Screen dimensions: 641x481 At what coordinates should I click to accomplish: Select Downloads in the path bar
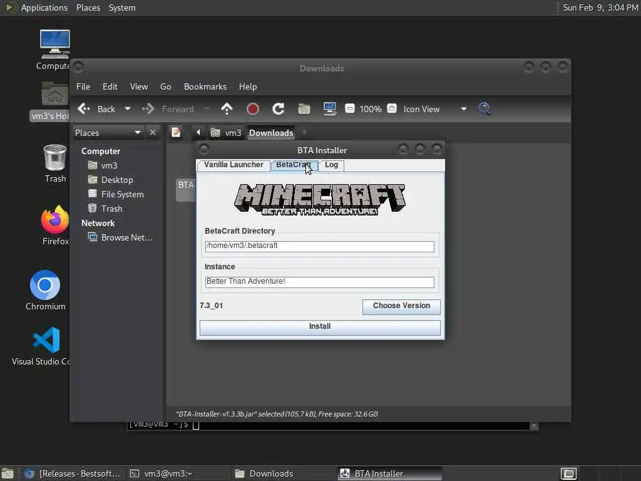271,133
